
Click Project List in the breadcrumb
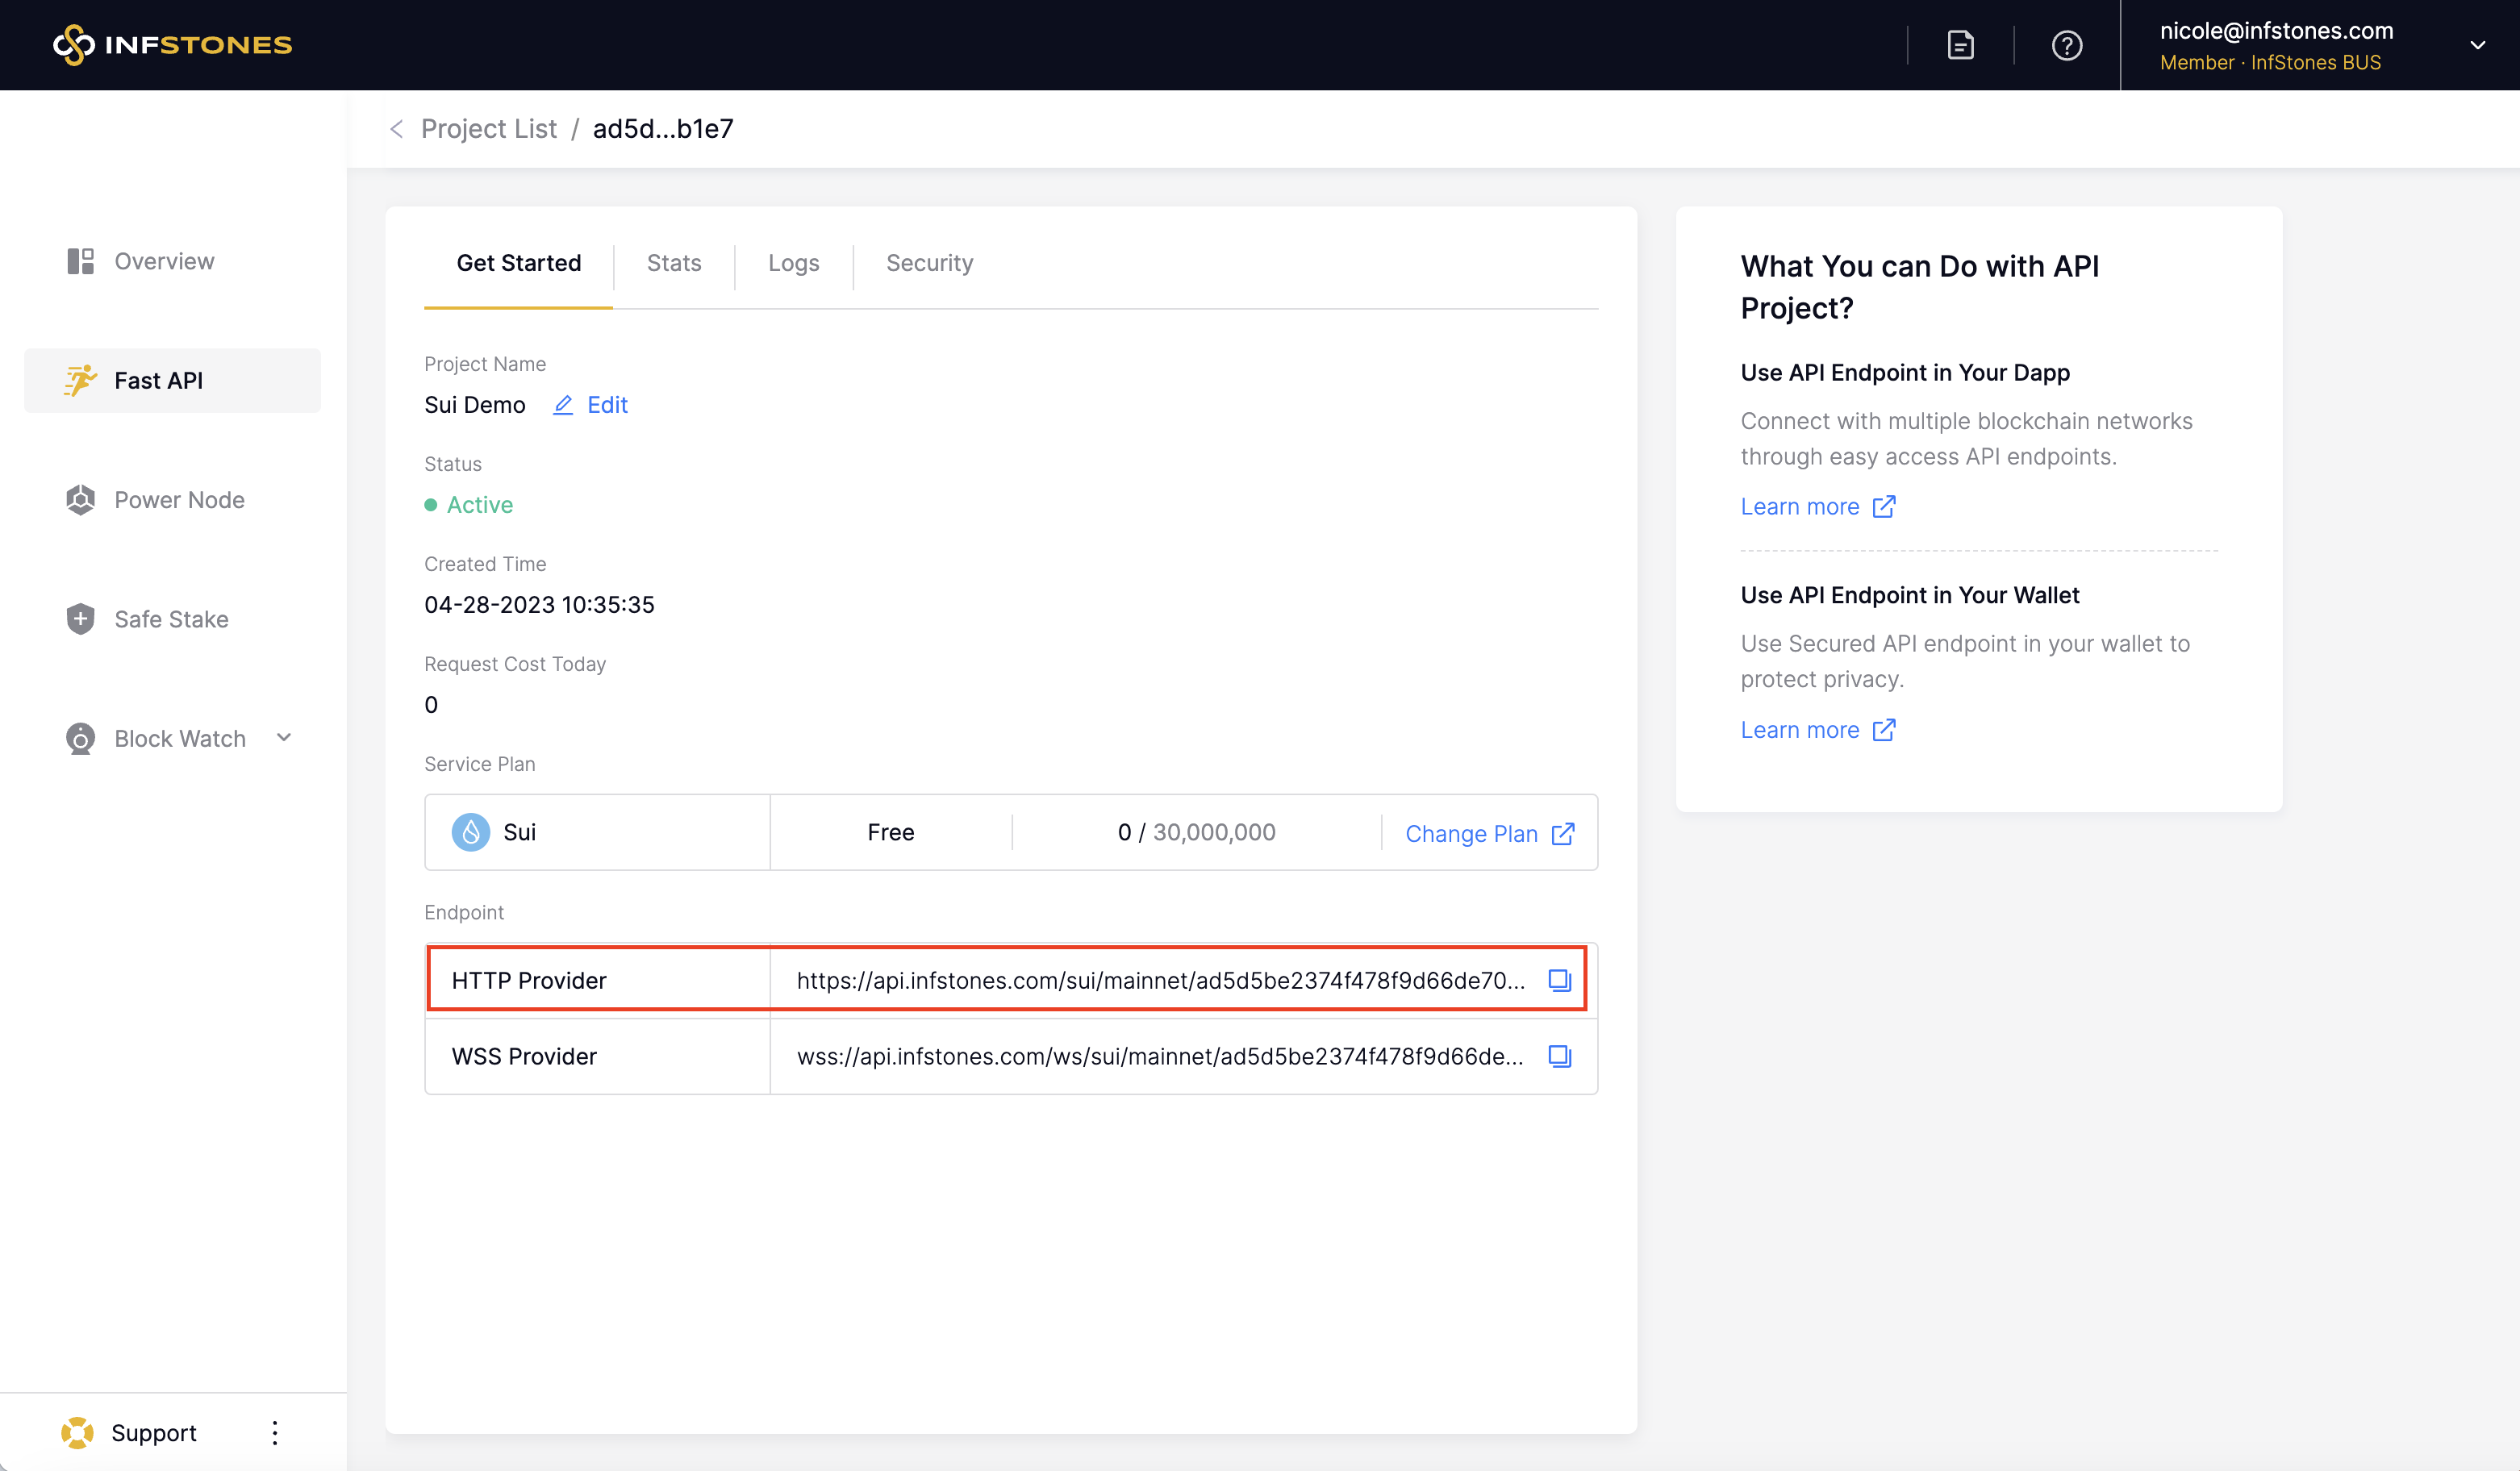pos(488,129)
